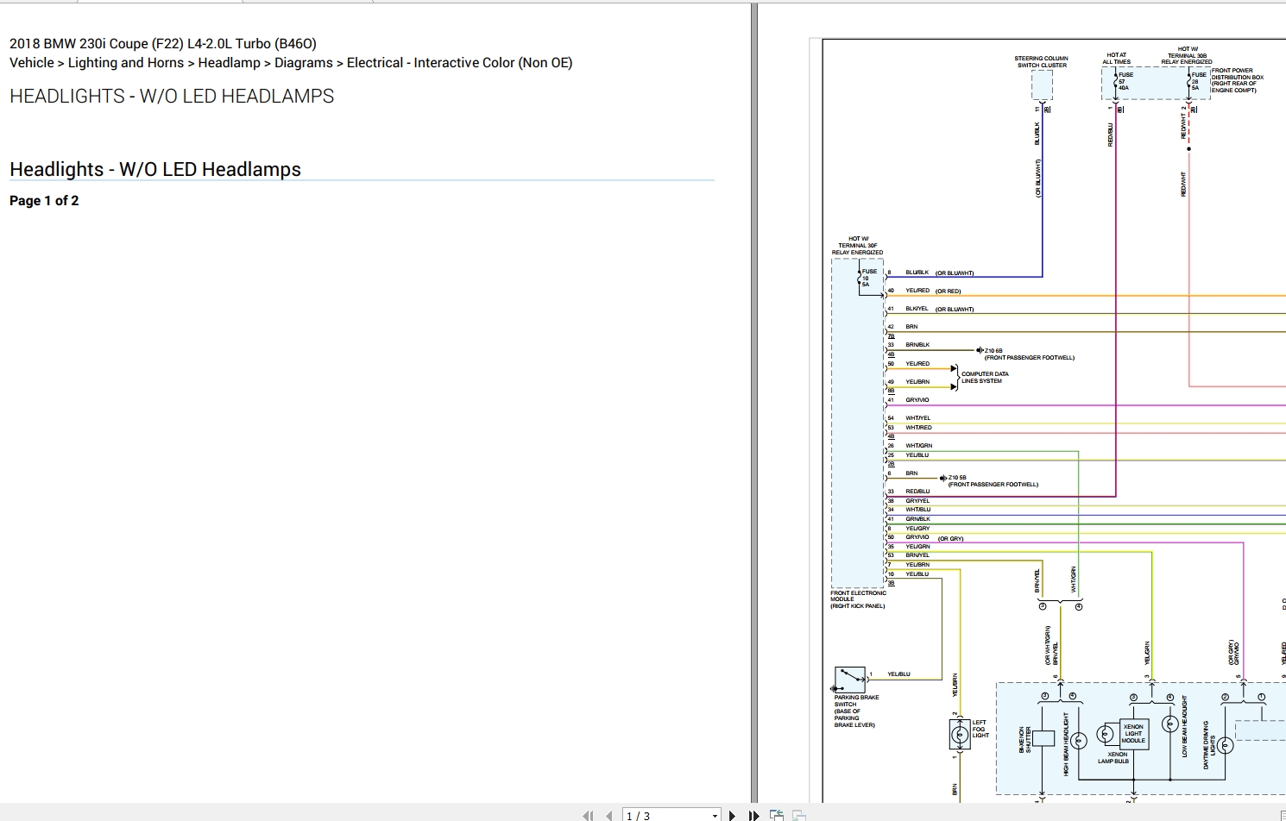Click the left fog light lamp symbol
Screen dimensions: 1286x821
960,735
